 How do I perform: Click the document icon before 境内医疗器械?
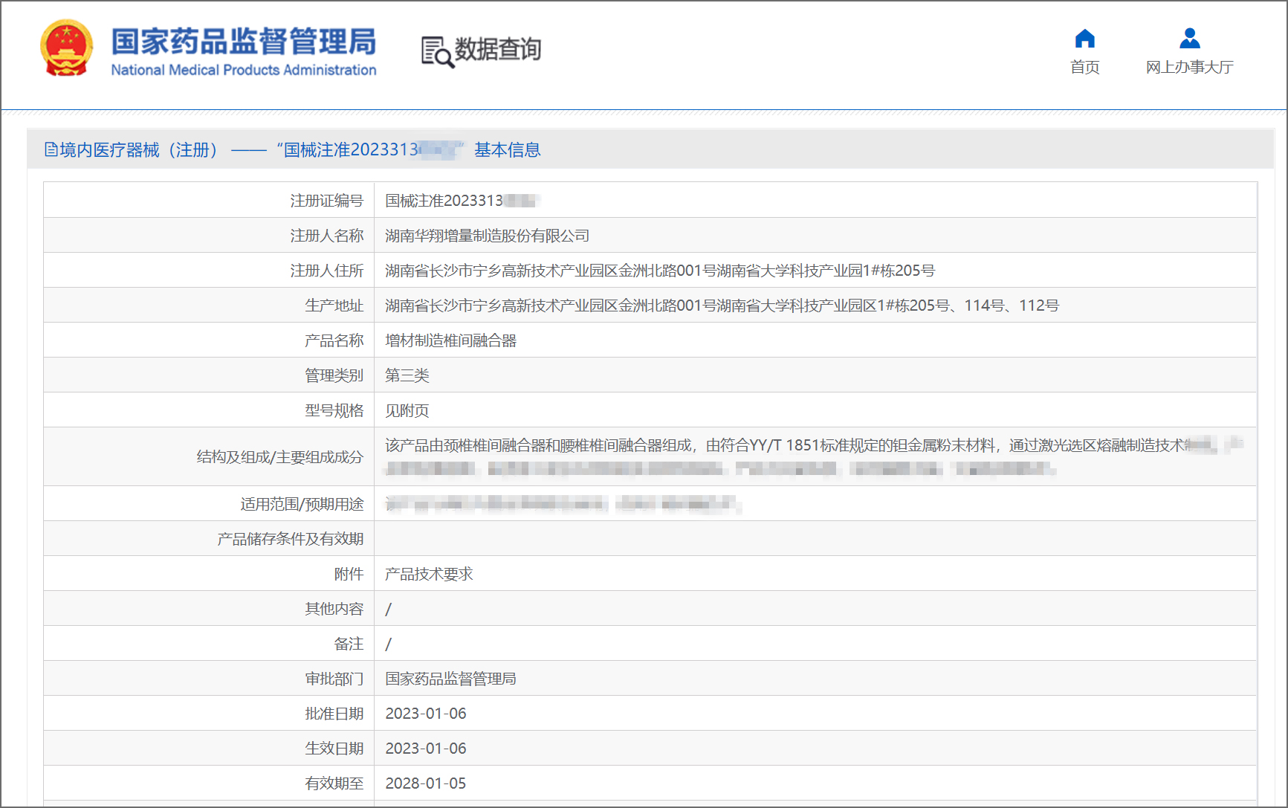pyautogui.click(x=51, y=150)
